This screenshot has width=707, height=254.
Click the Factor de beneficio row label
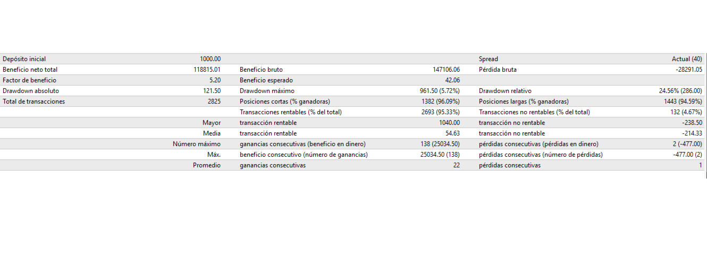[x=28, y=80]
